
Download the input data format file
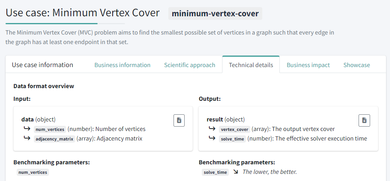179,120
